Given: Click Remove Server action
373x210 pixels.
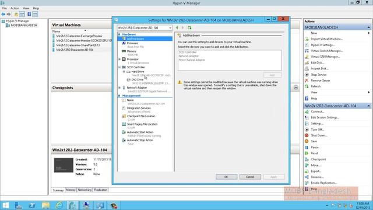Looking at the screenshot, I should [320, 80].
